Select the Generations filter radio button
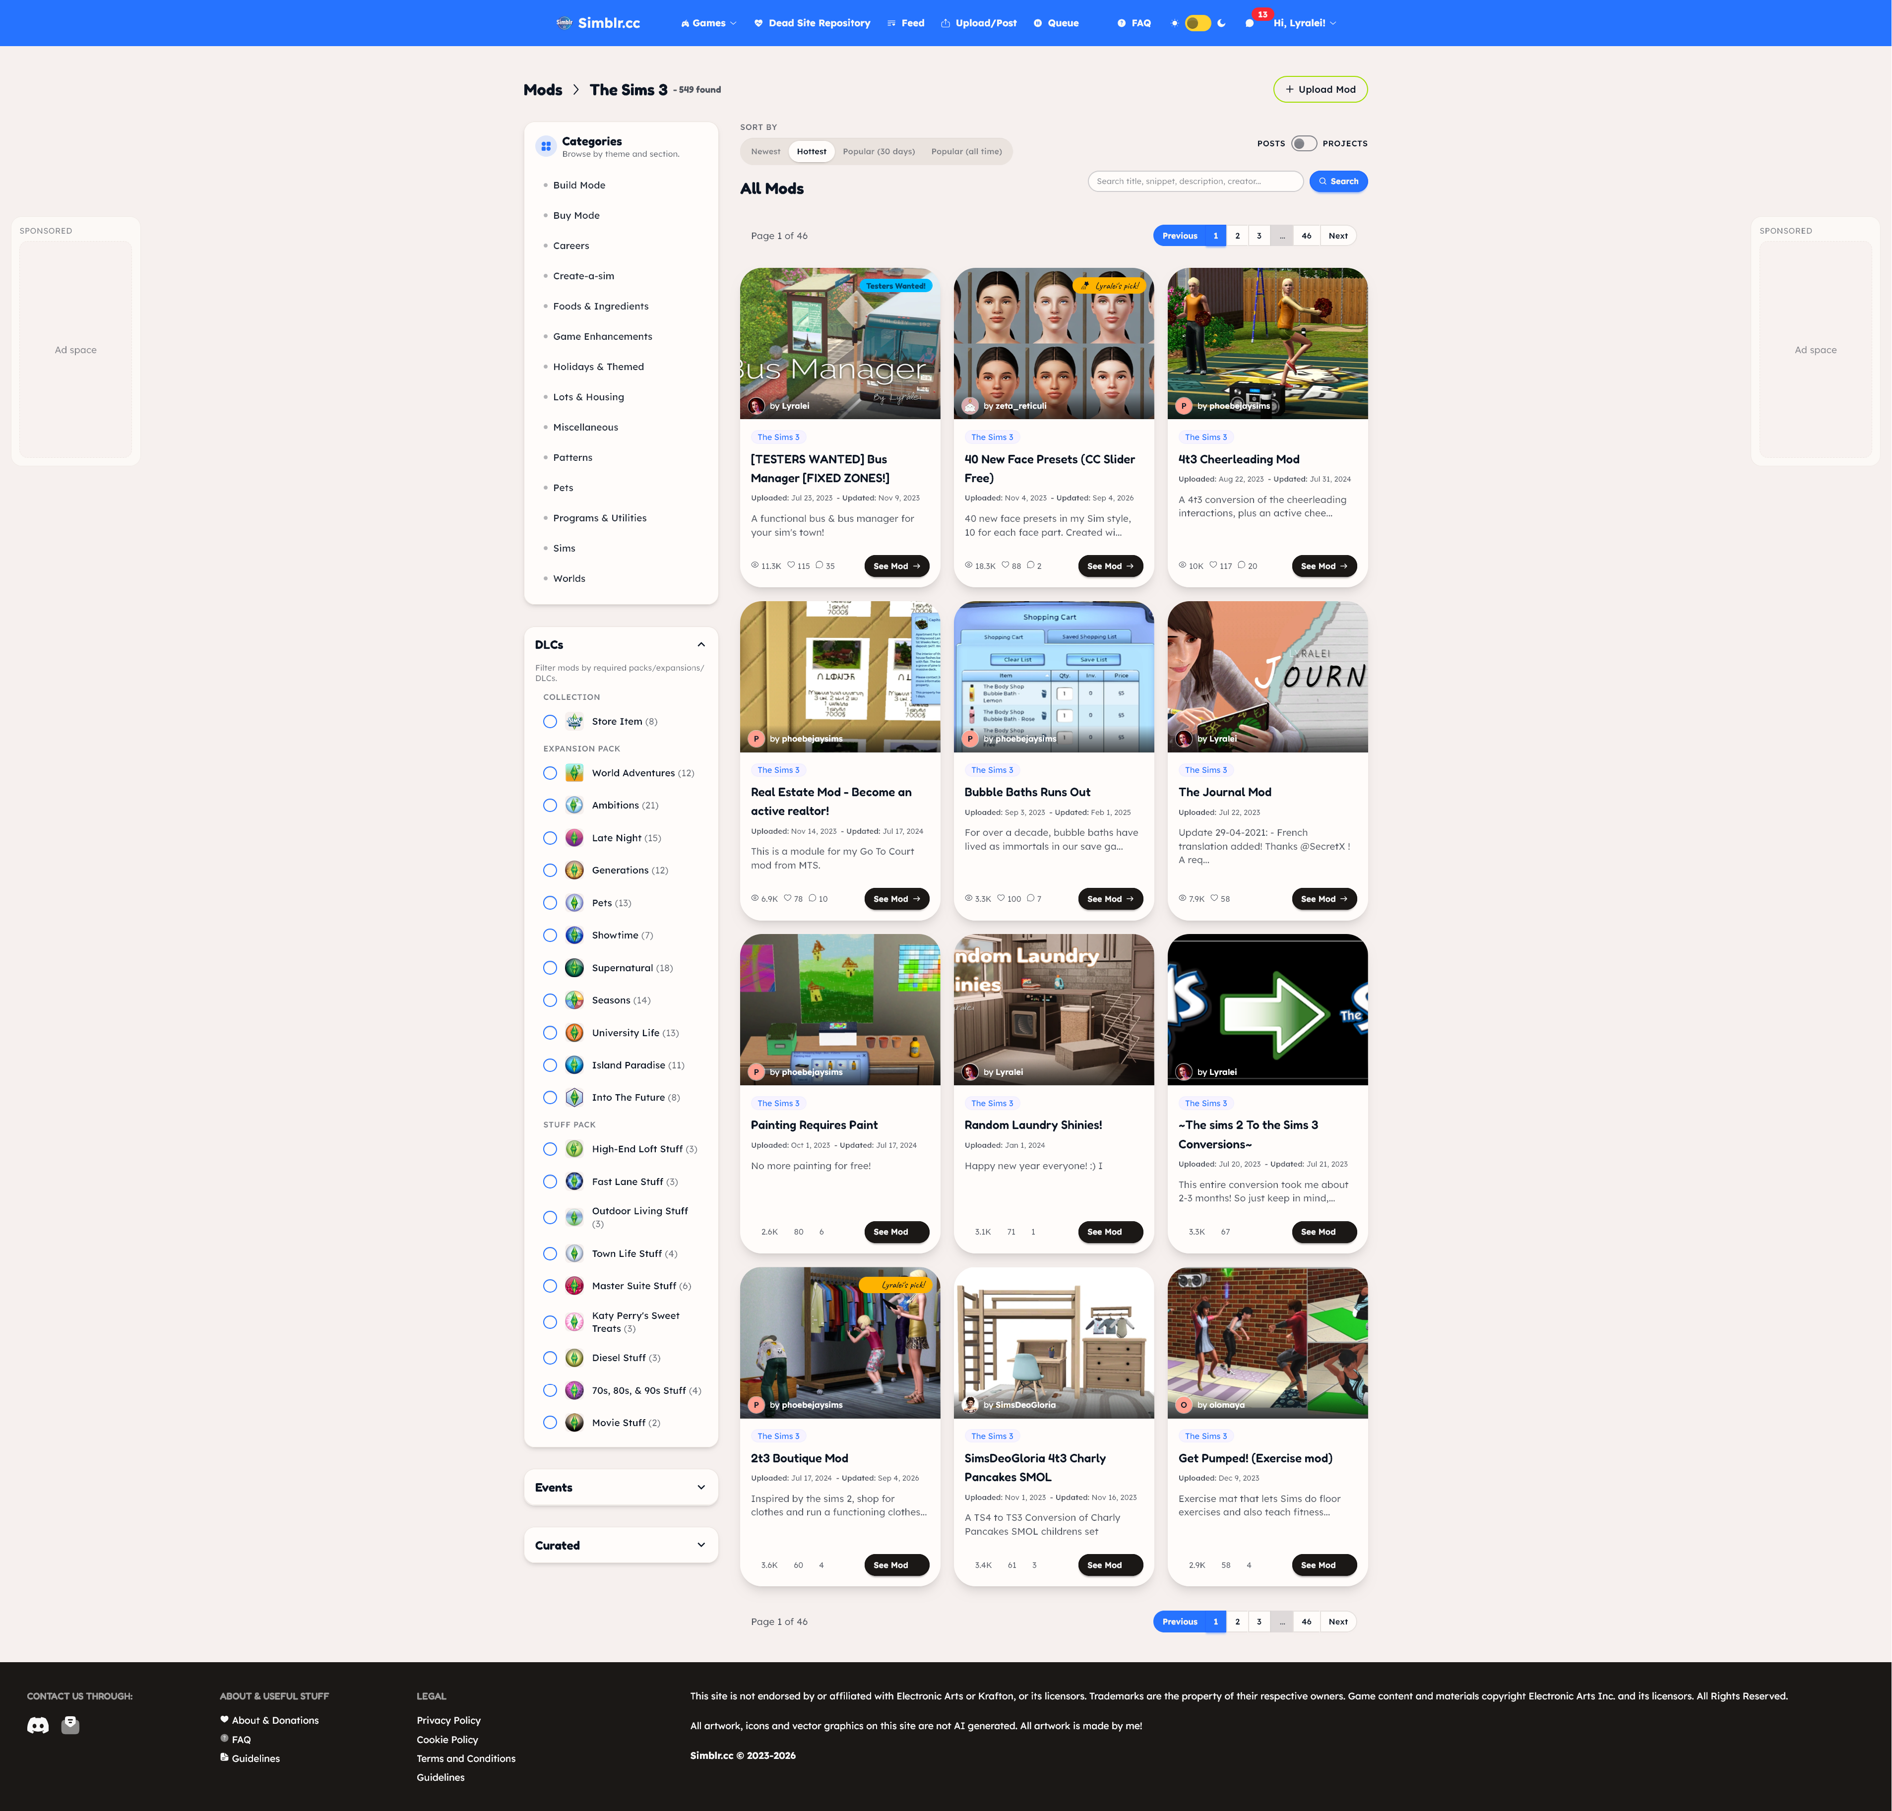 [x=550, y=871]
